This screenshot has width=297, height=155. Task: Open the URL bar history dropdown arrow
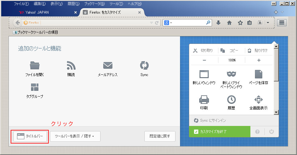pos(151,23)
